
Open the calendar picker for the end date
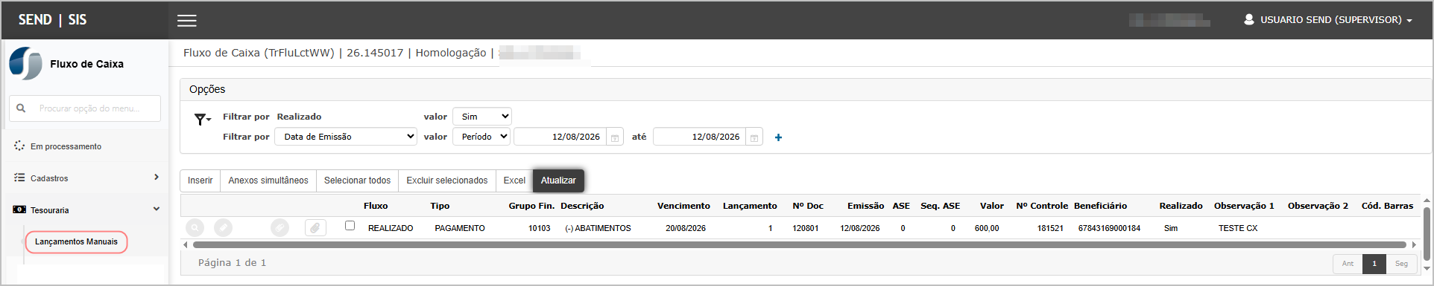coord(754,137)
